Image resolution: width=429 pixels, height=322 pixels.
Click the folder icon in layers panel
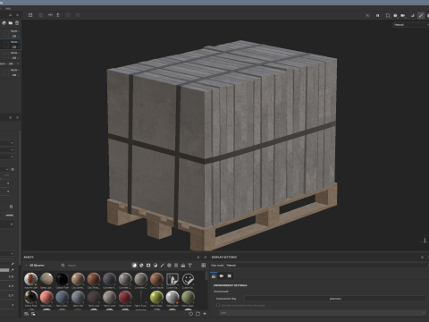(11, 23)
